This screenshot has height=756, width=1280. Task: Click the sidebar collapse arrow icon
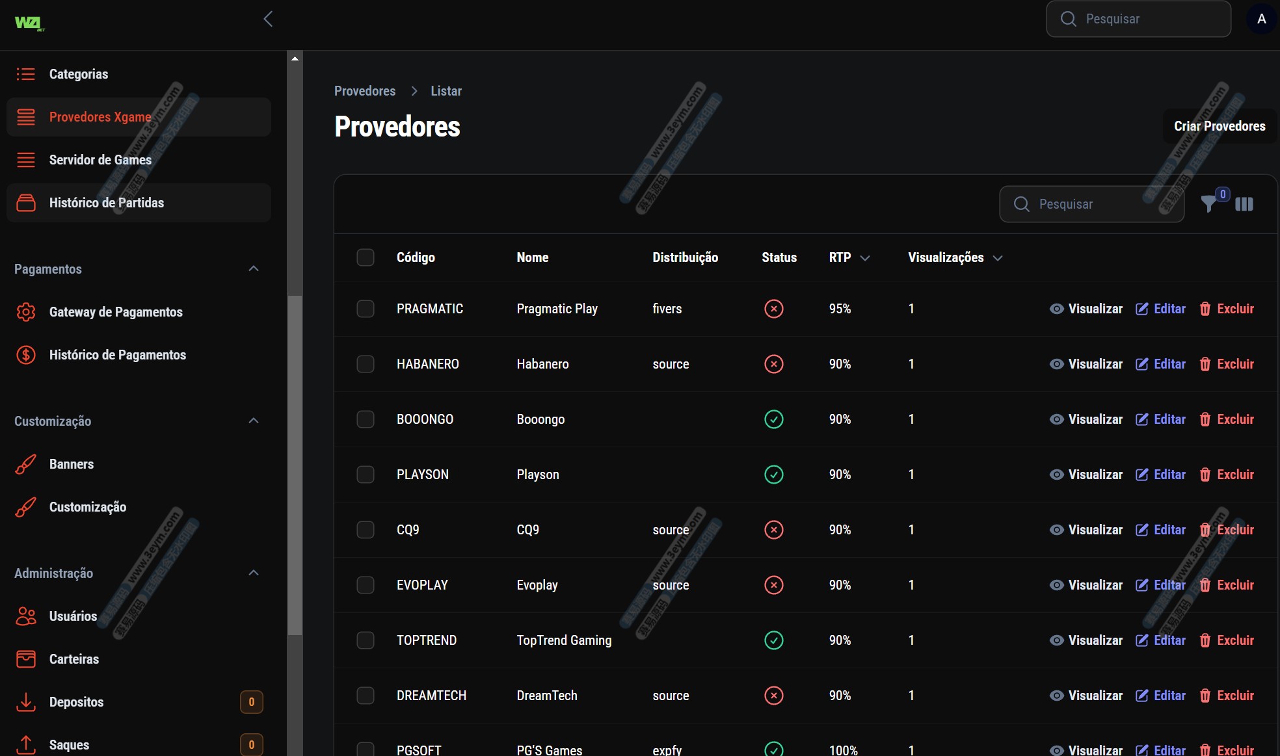(268, 19)
